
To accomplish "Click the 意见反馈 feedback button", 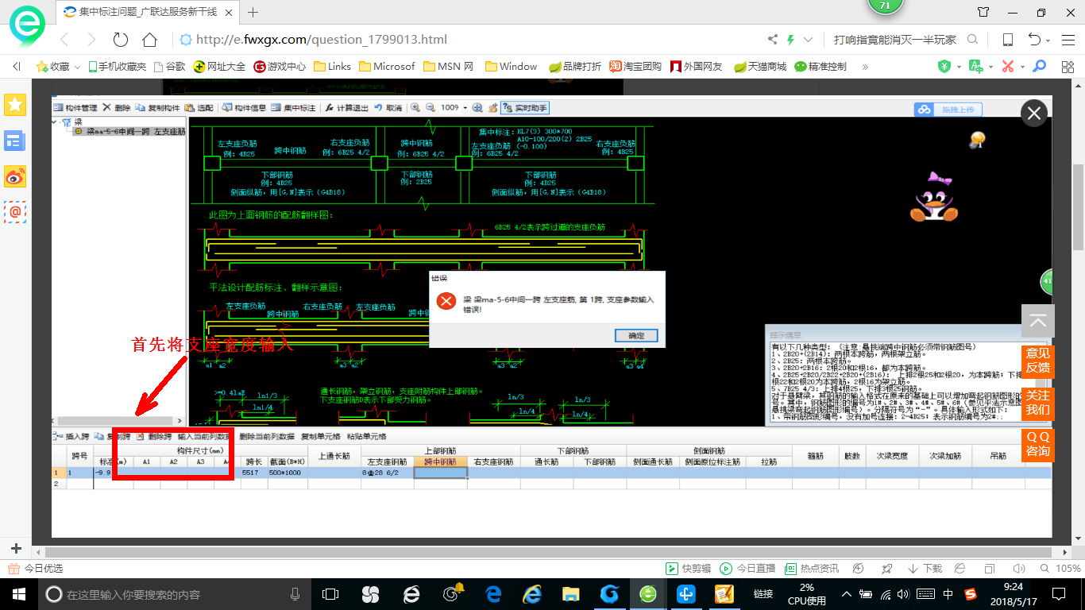I will click(x=1037, y=361).
